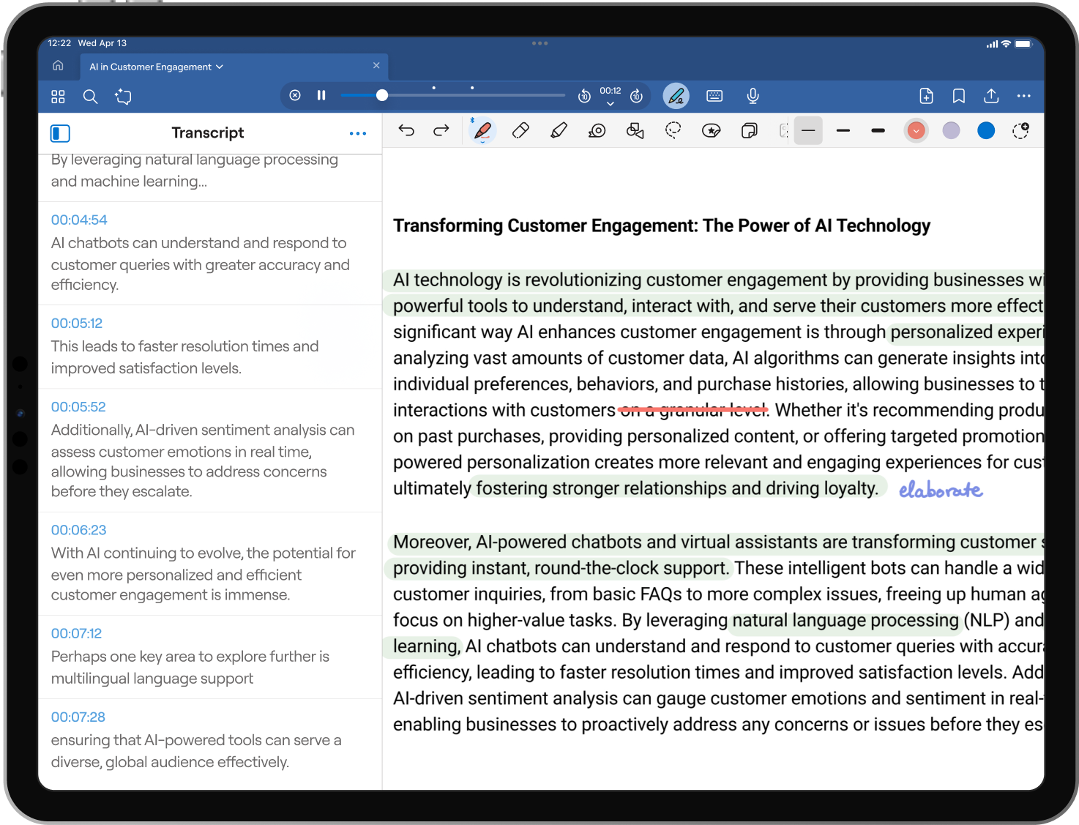Toggle the Transcript sidebar panel

pyautogui.click(x=60, y=133)
